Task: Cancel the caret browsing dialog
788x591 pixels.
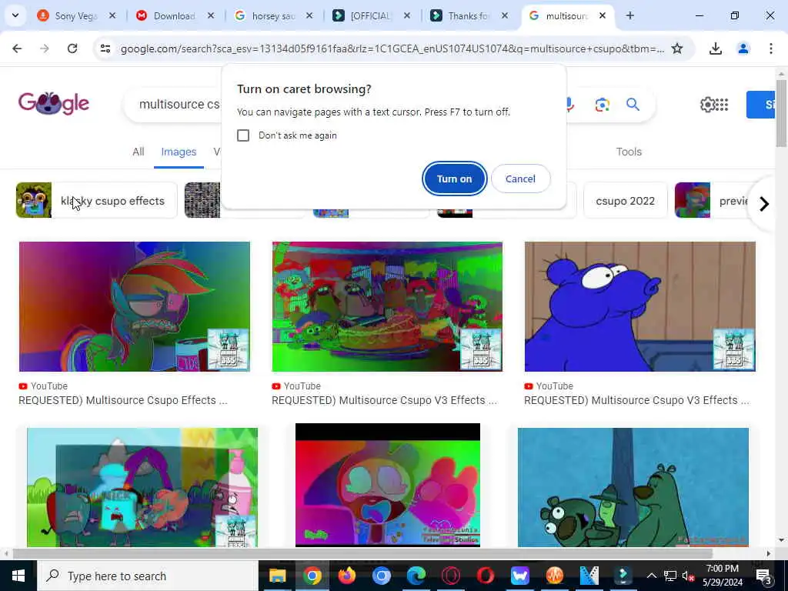Action: click(x=520, y=179)
